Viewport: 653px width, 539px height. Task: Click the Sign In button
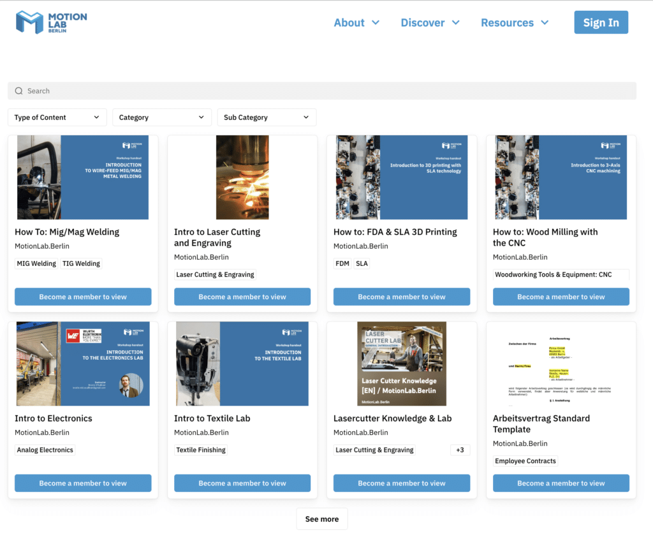click(x=600, y=22)
